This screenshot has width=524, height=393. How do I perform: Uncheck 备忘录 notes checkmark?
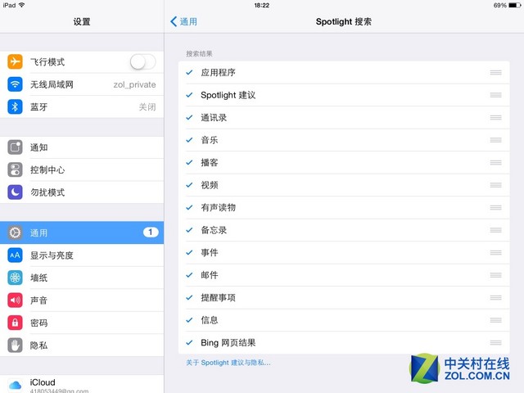[x=189, y=230]
